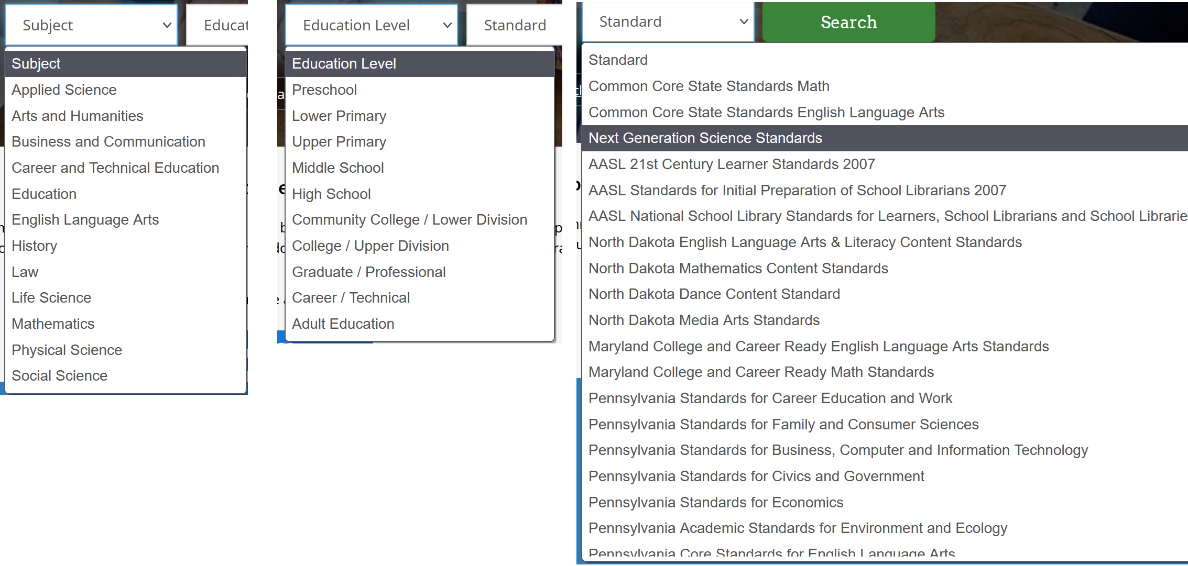Open the Subject dropdown
The width and height of the screenshot is (1188, 566).
91,25
